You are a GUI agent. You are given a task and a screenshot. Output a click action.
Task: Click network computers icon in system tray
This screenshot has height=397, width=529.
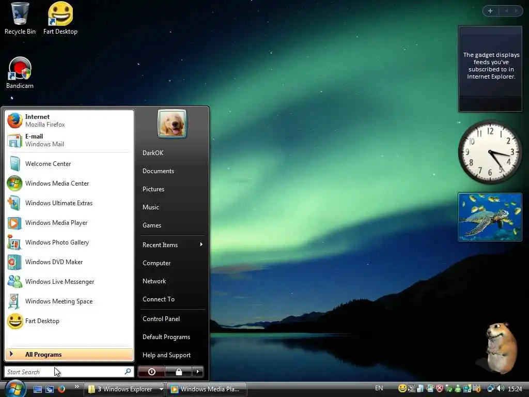point(491,389)
